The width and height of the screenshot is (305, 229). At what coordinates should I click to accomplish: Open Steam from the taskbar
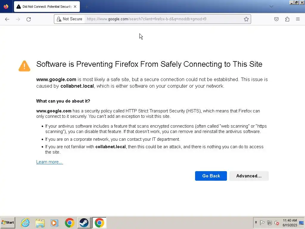tap(84, 223)
